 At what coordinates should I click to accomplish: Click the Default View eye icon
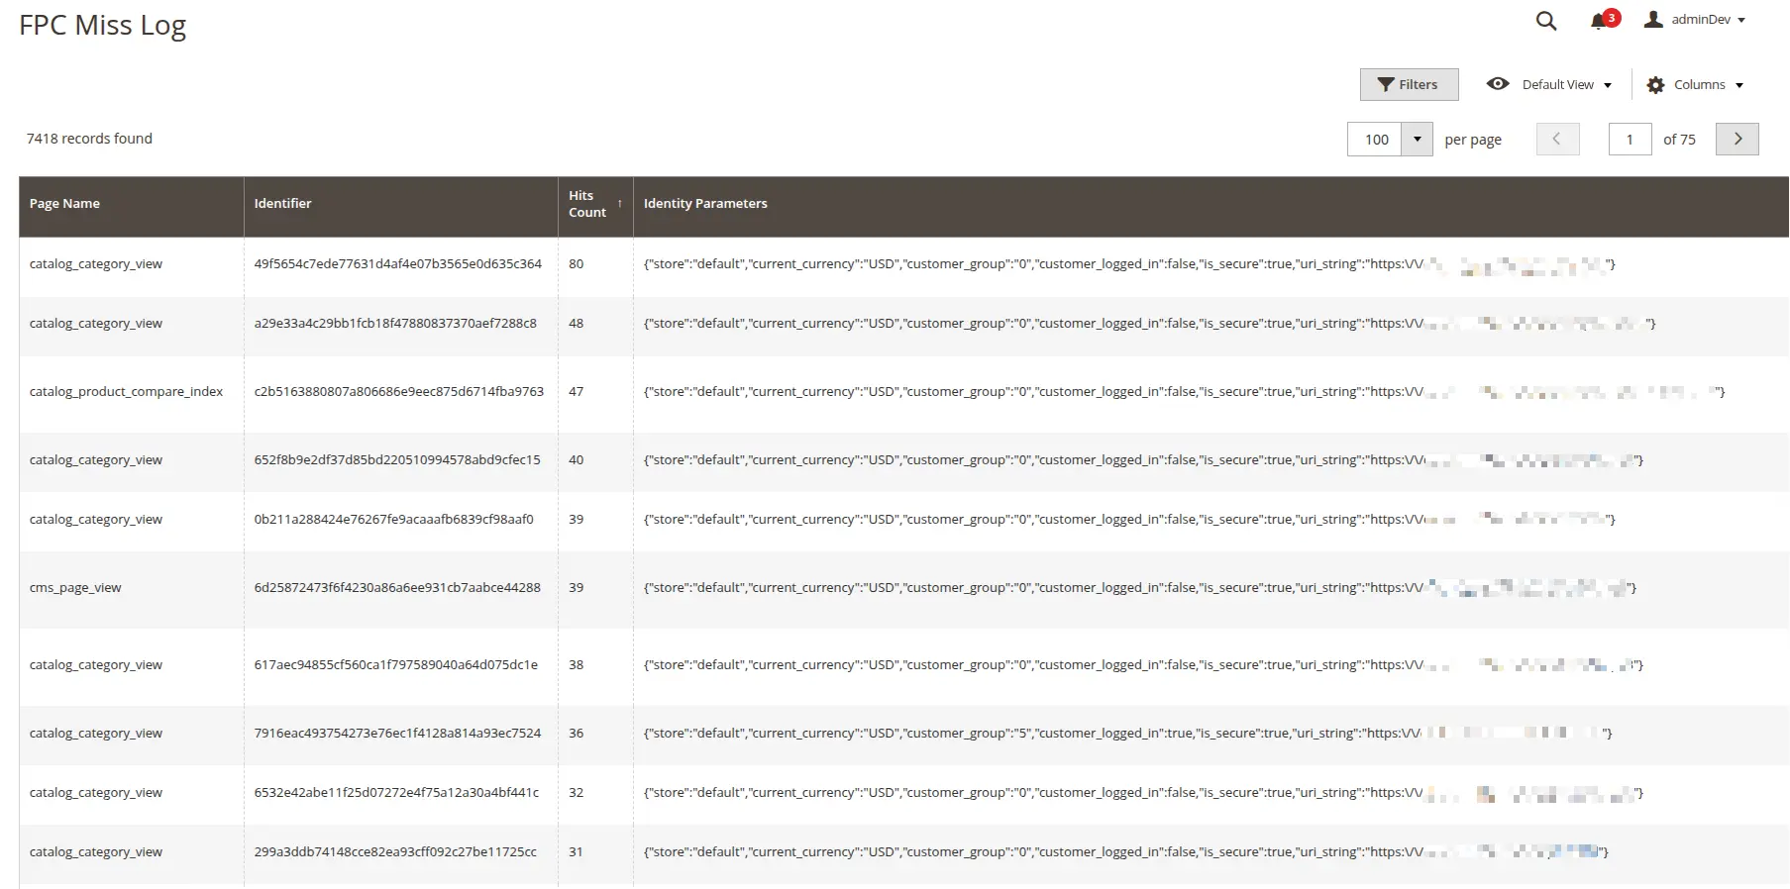1498,84
